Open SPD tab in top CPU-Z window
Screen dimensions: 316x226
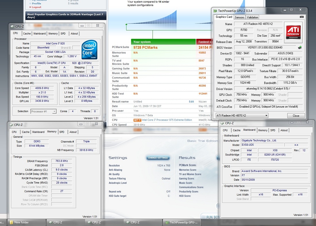[x=63, y=34]
